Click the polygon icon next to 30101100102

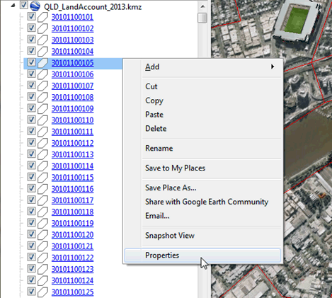pos(42,29)
